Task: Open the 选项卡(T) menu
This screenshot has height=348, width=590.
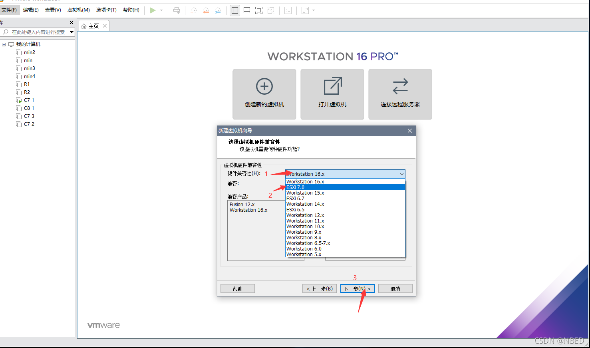Action: 106,10
